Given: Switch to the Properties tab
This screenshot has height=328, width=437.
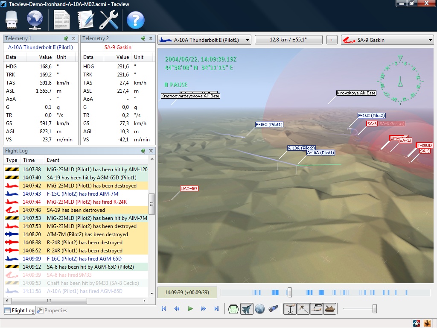Looking at the screenshot, I should pyautogui.click(x=55, y=310).
